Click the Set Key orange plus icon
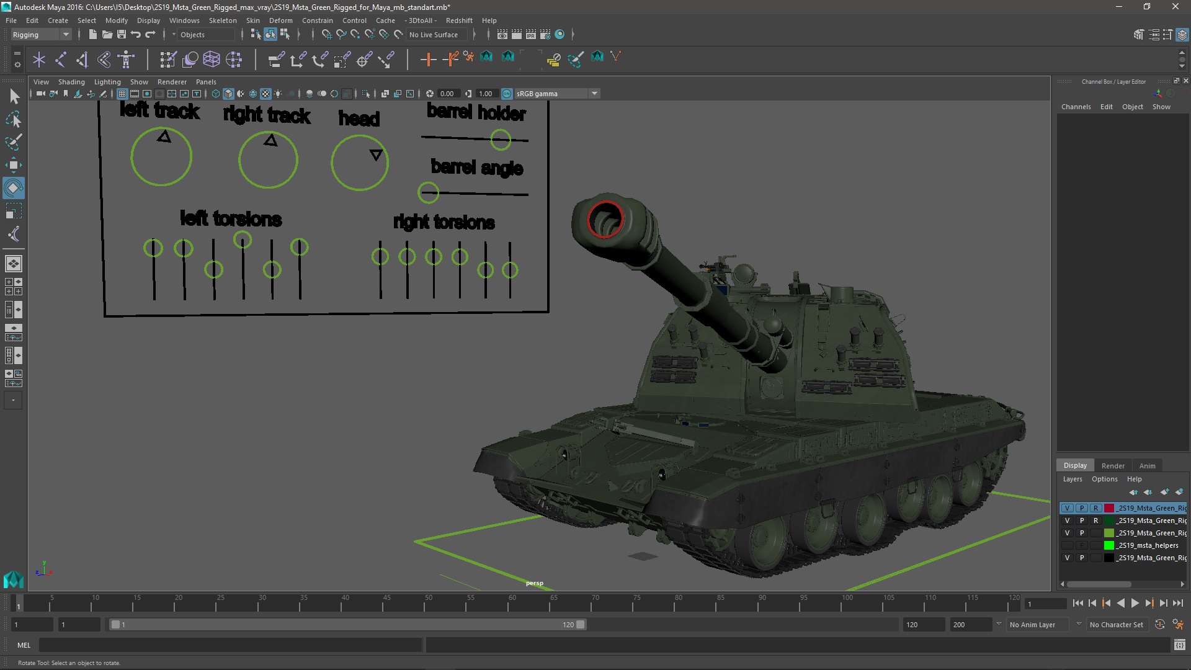 coord(428,60)
